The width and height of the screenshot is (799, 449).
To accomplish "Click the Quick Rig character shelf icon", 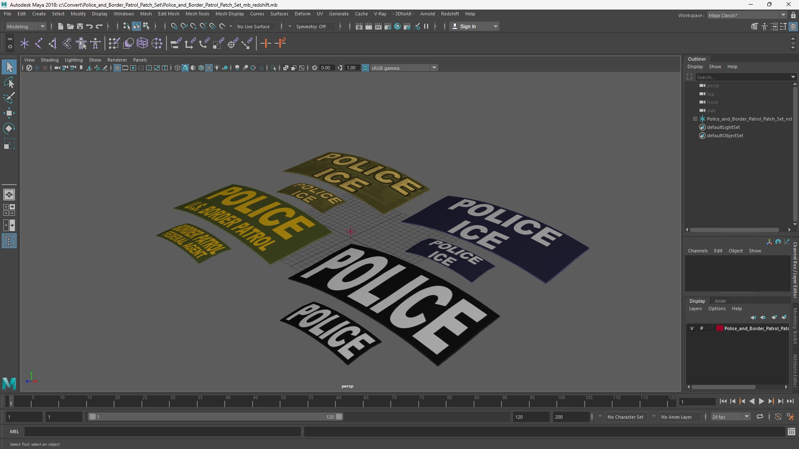I will pos(82,43).
